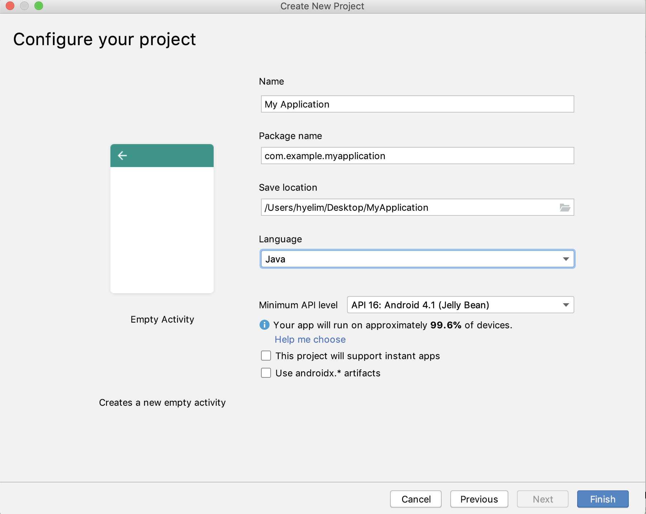Expand the Minimum API level dropdown
Viewport: 646px width, 514px height.
tap(460, 305)
